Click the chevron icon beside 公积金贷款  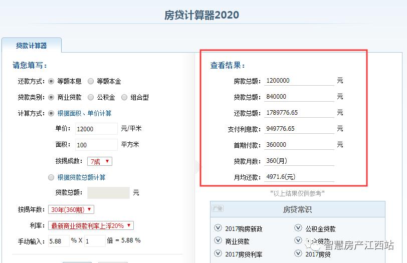tap(298, 228)
